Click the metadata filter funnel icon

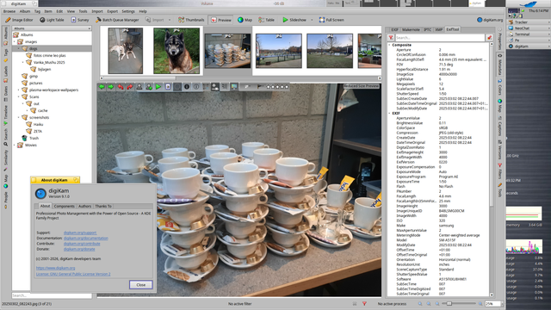391,38
